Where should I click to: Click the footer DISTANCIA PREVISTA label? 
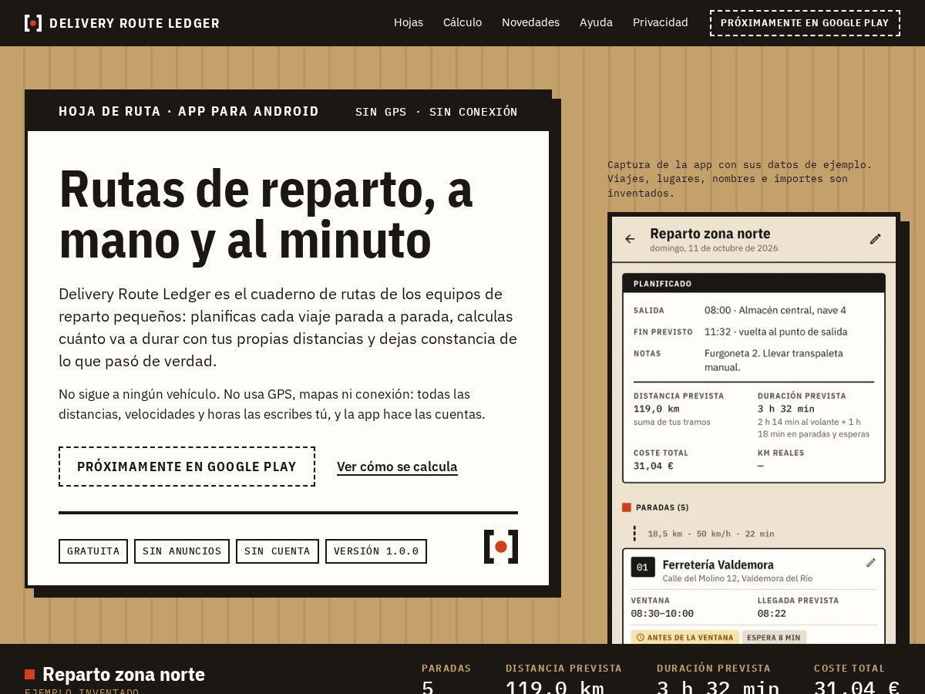[563, 669]
